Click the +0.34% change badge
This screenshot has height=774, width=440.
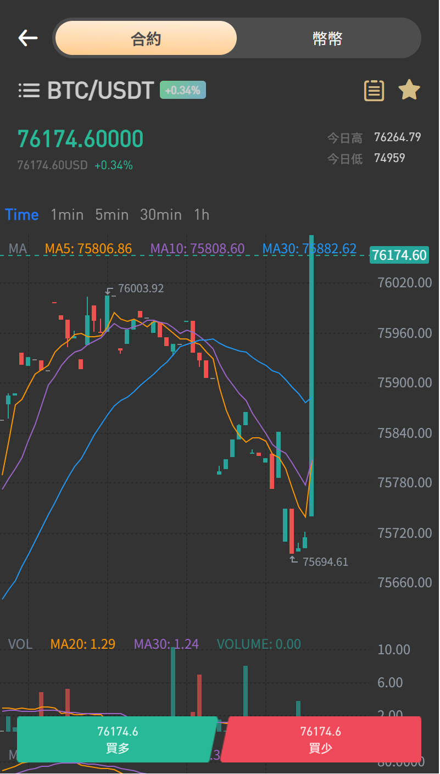click(183, 90)
